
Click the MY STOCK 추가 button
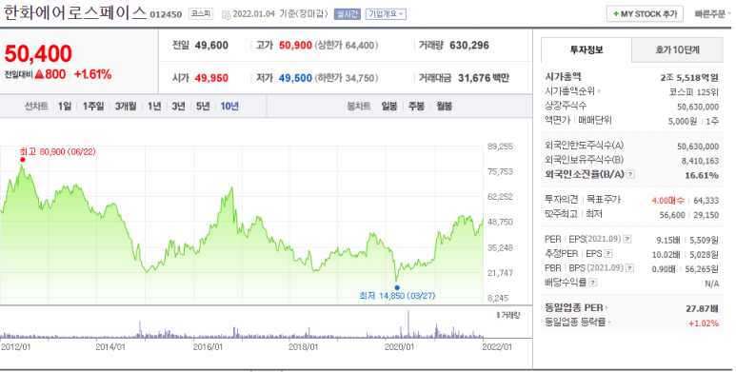[645, 14]
